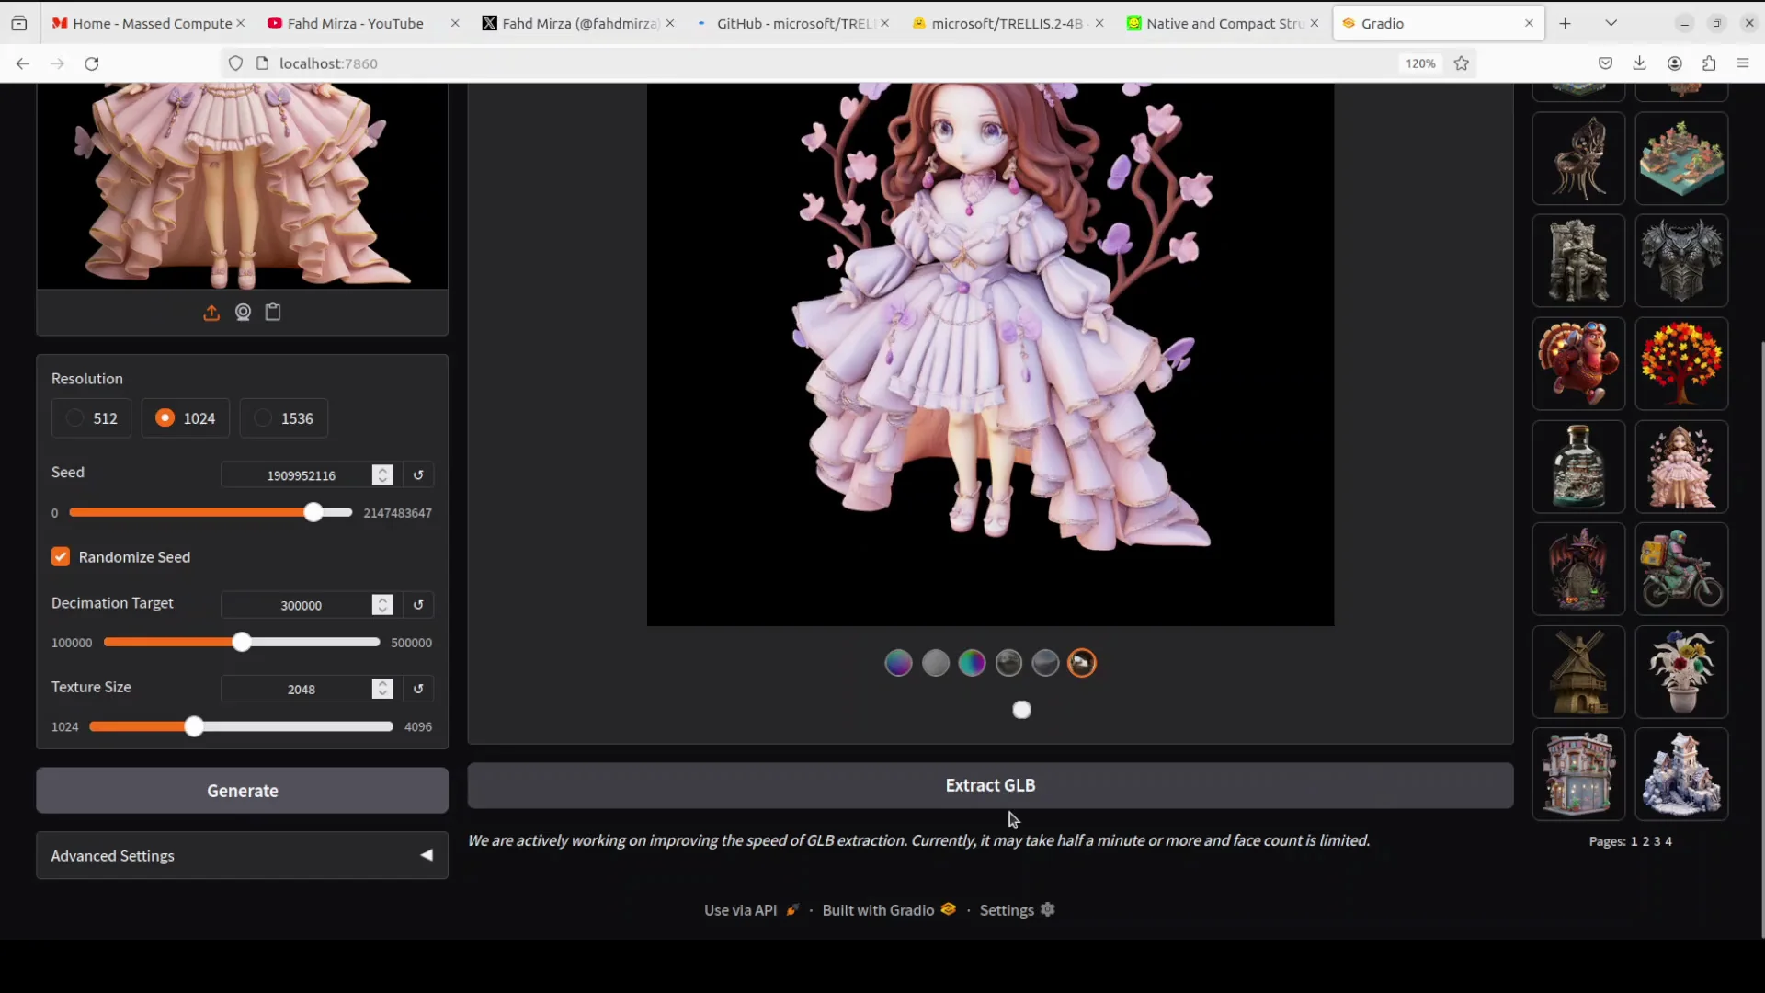The image size is (1765, 993).
Task: Open the browser tab list dropdown
Action: pos(1611,23)
